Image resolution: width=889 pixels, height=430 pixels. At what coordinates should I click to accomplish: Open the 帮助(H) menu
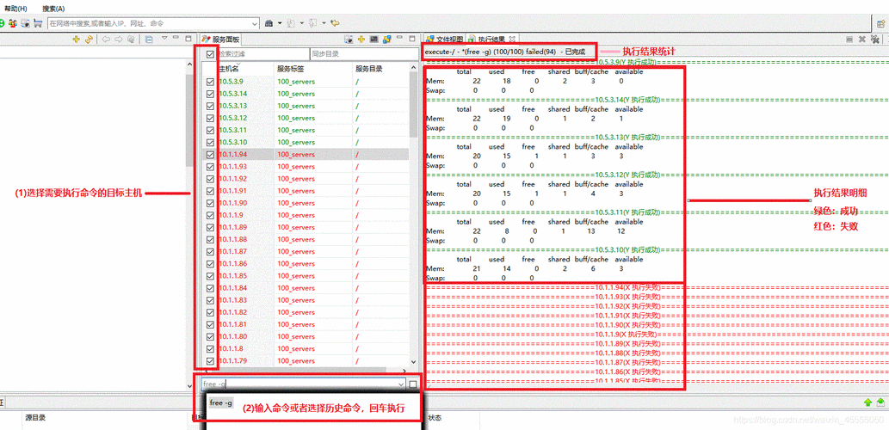pyautogui.click(x=15, y=7)
